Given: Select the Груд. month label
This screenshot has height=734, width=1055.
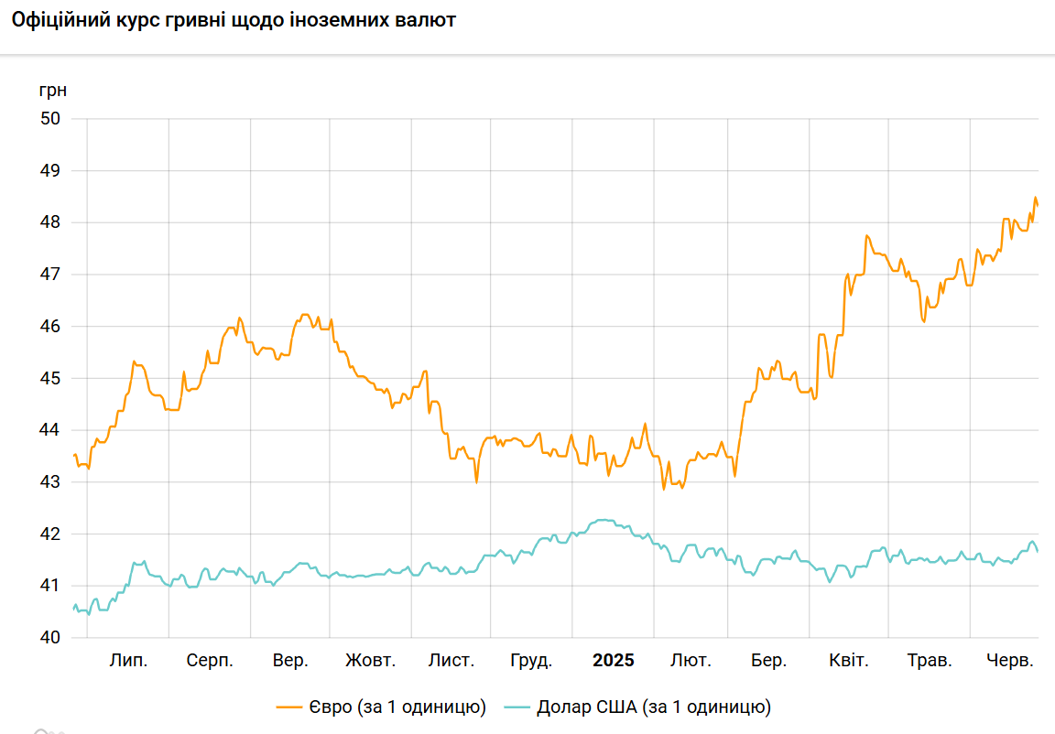Looking at the screenshot, I should click(531, 660).
